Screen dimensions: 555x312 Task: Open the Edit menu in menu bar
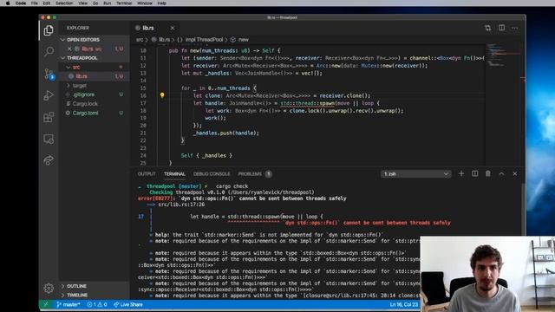46,3
